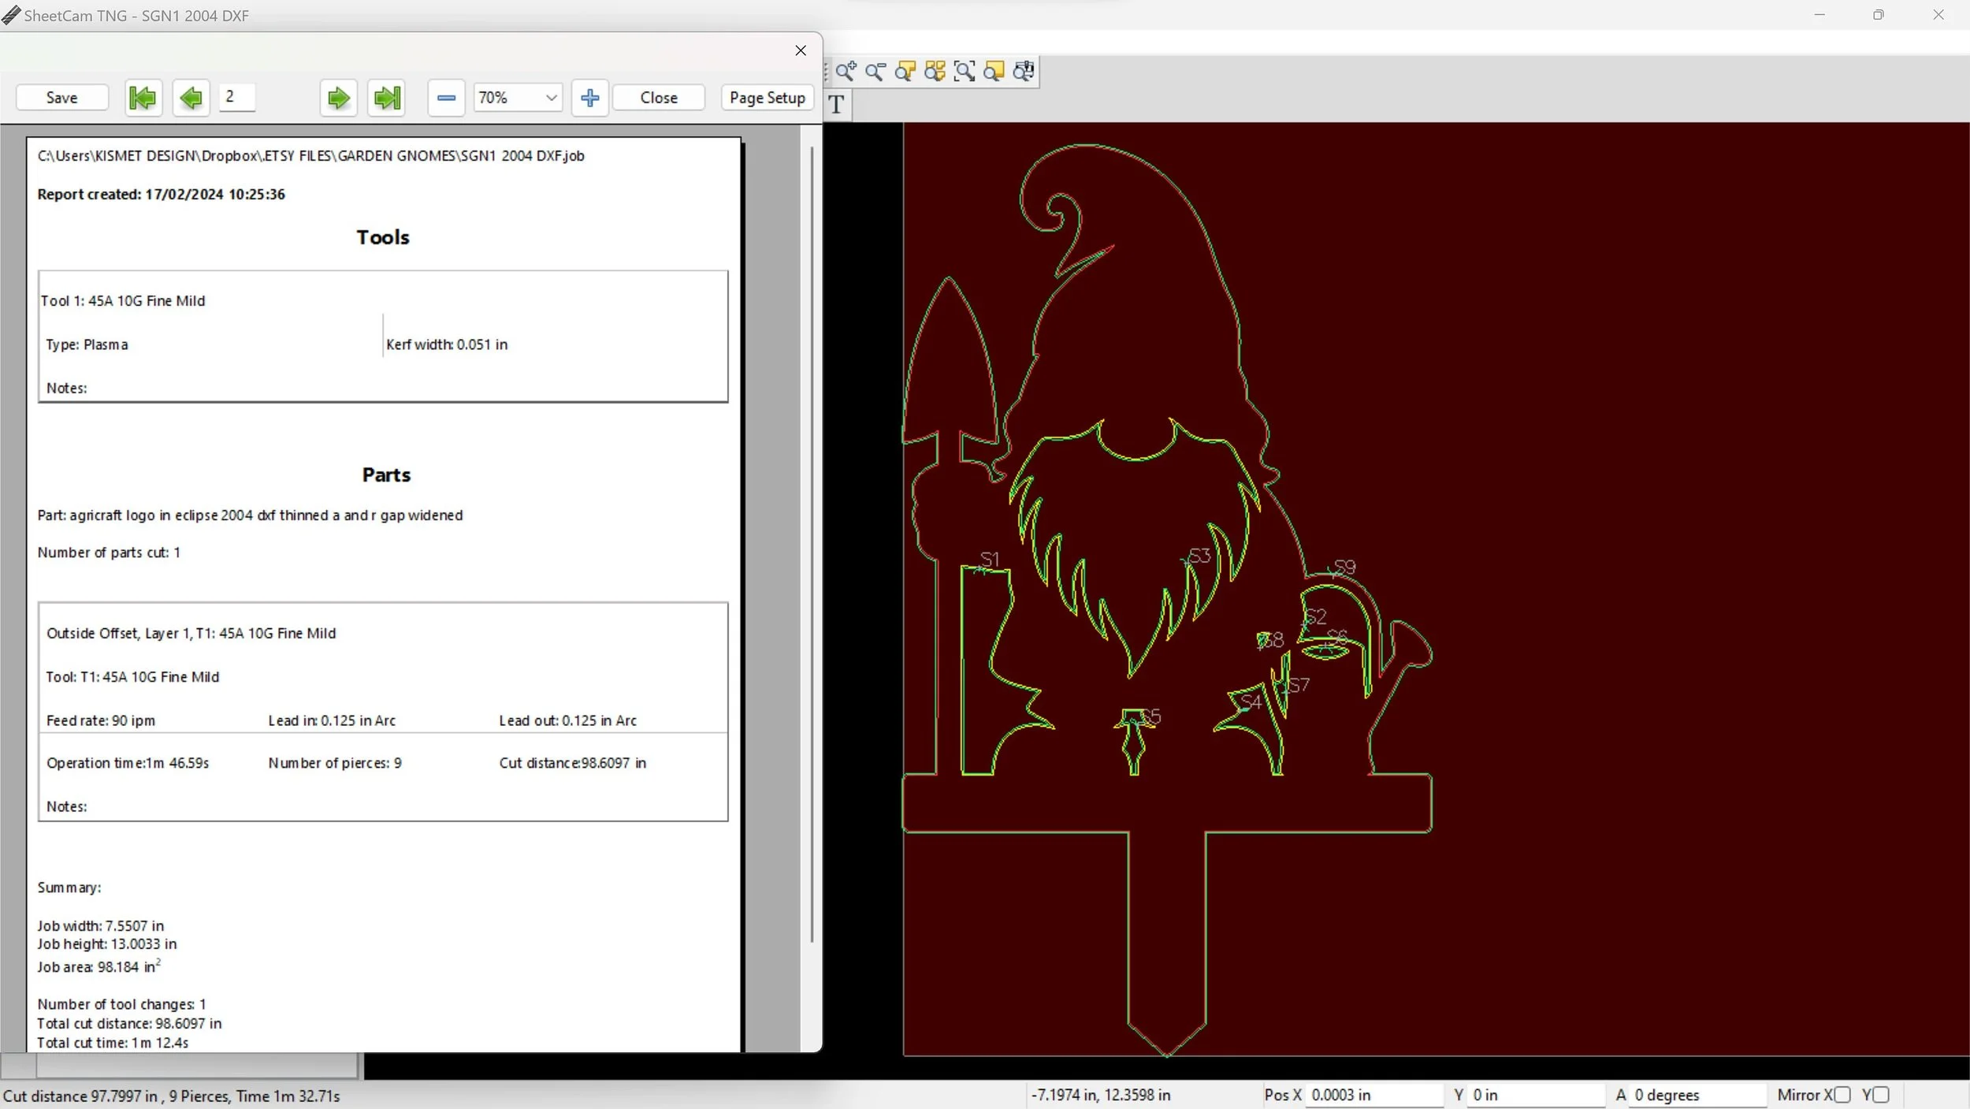Enable the Mirror Y checkbox

1882,1095
